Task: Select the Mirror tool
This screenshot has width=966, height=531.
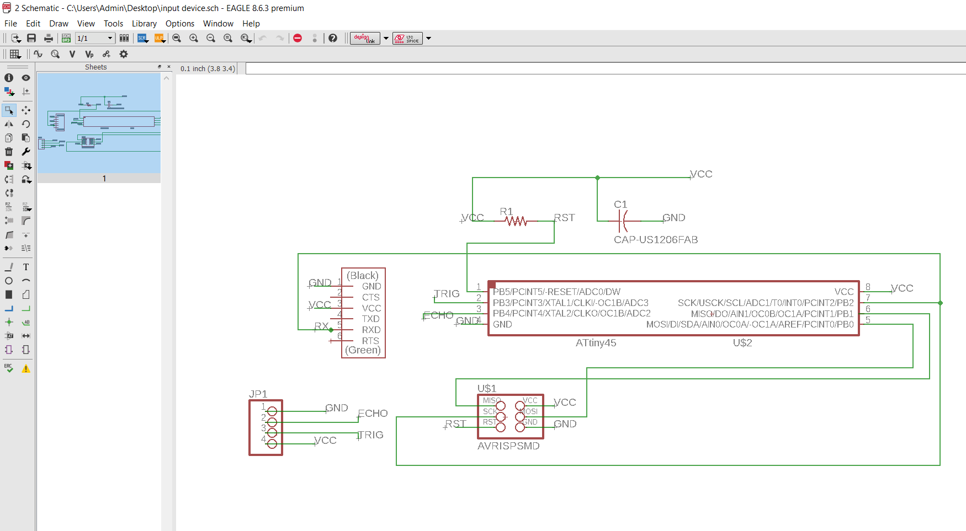Action: point(9,124)
